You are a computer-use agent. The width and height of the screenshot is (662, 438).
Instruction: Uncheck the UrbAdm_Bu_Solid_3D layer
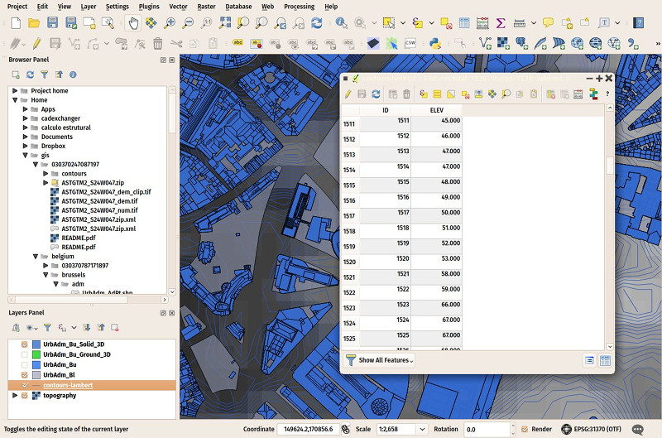point(25,344)
